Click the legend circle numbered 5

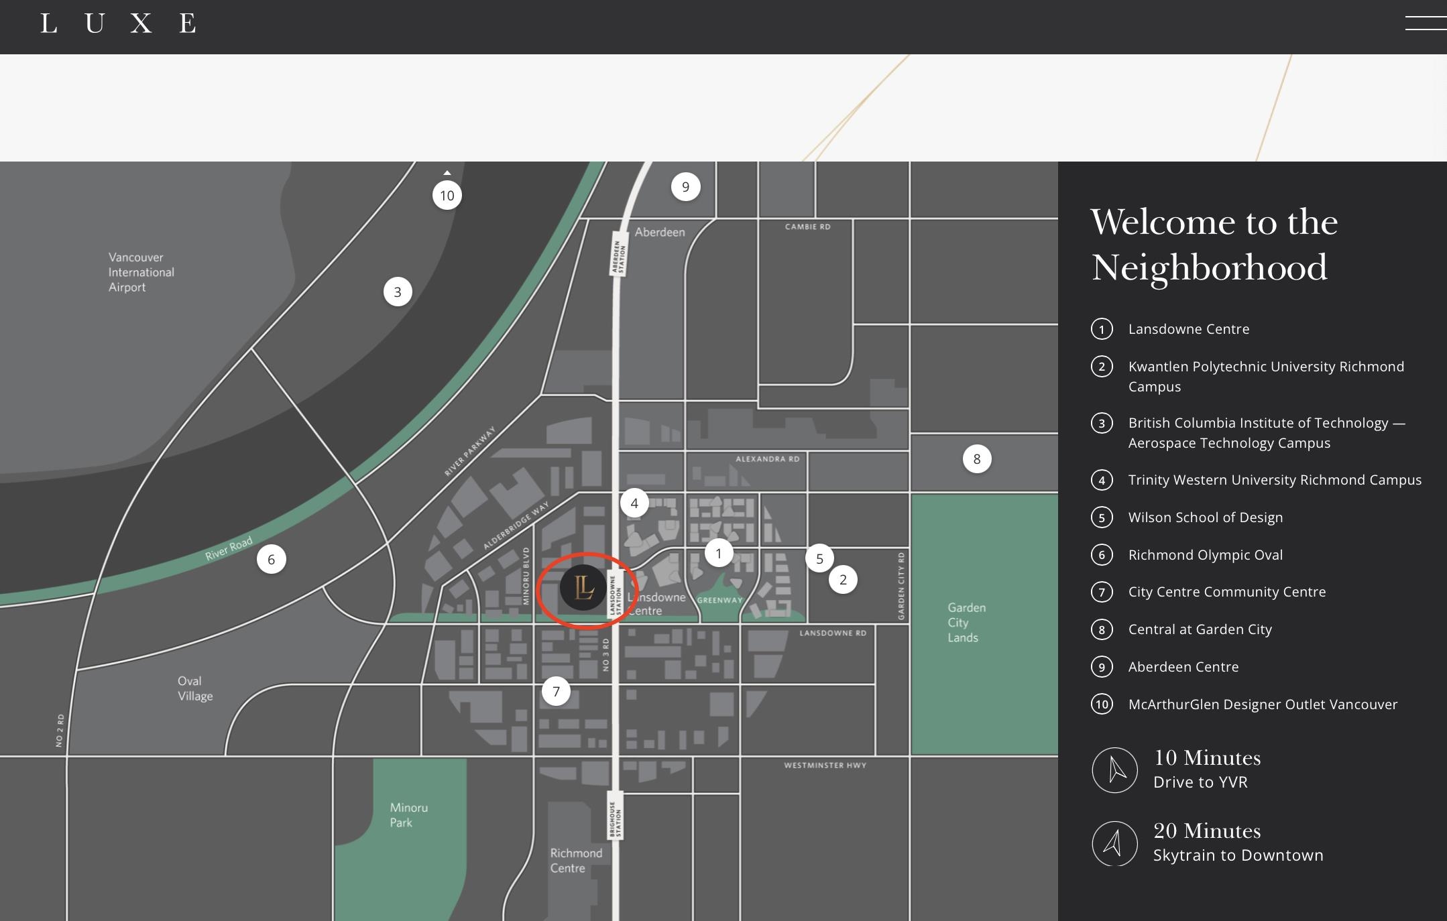coord(1102,517)
